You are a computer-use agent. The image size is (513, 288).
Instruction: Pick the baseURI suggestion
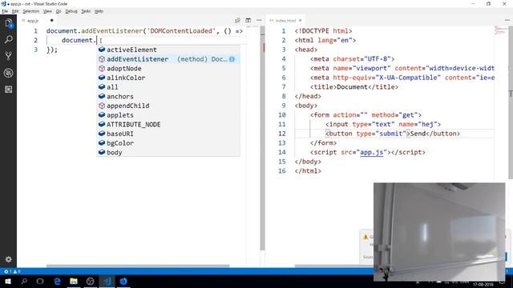click(x=168, y=134)
